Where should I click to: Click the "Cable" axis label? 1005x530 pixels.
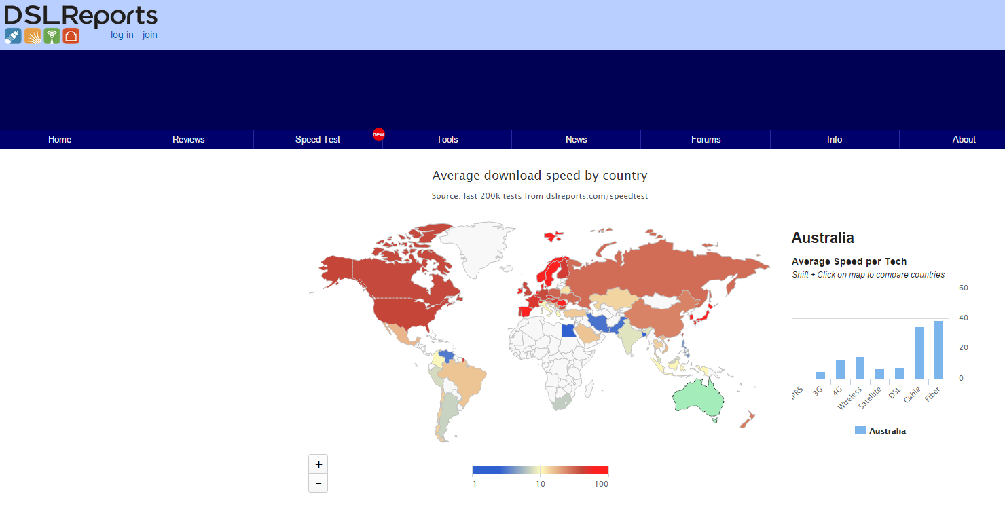[x=911, y=394]
